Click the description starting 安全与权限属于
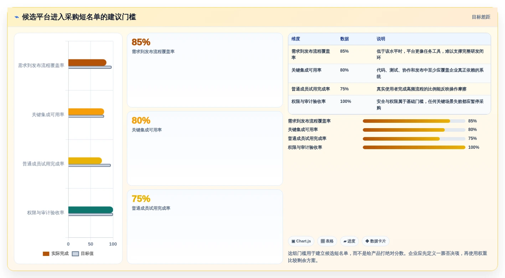The height and width of the screenshot is (278, 505). point(430,105)
